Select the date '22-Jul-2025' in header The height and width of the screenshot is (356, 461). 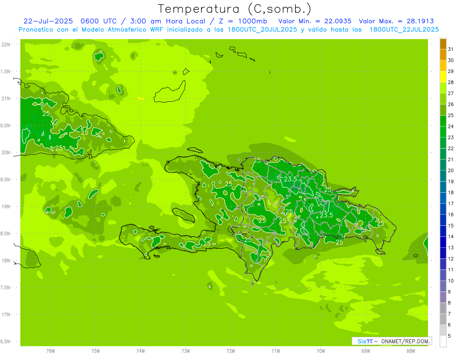point(48,21)
